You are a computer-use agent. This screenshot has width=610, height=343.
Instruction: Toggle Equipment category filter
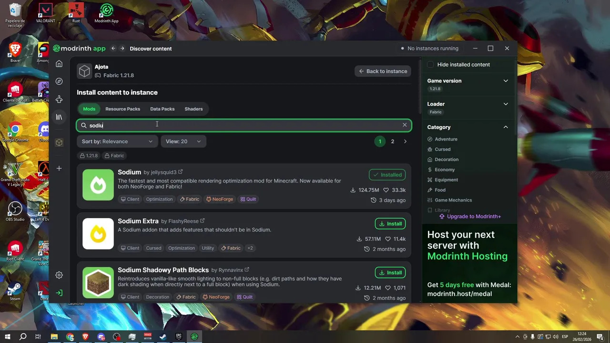[x=443, y=180]
